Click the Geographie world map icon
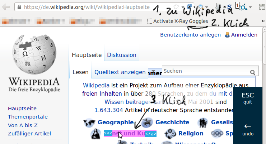This screenshot has width=266, height=144. 89,123
